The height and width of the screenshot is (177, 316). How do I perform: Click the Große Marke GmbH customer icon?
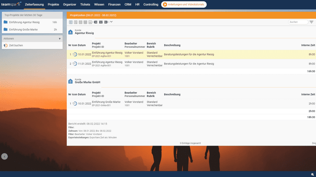pos(70,81)
